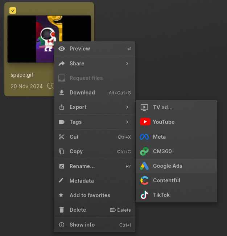Select Export in the context menu
Viewport: 227px width, 236px height.
(x=94, y=107)
